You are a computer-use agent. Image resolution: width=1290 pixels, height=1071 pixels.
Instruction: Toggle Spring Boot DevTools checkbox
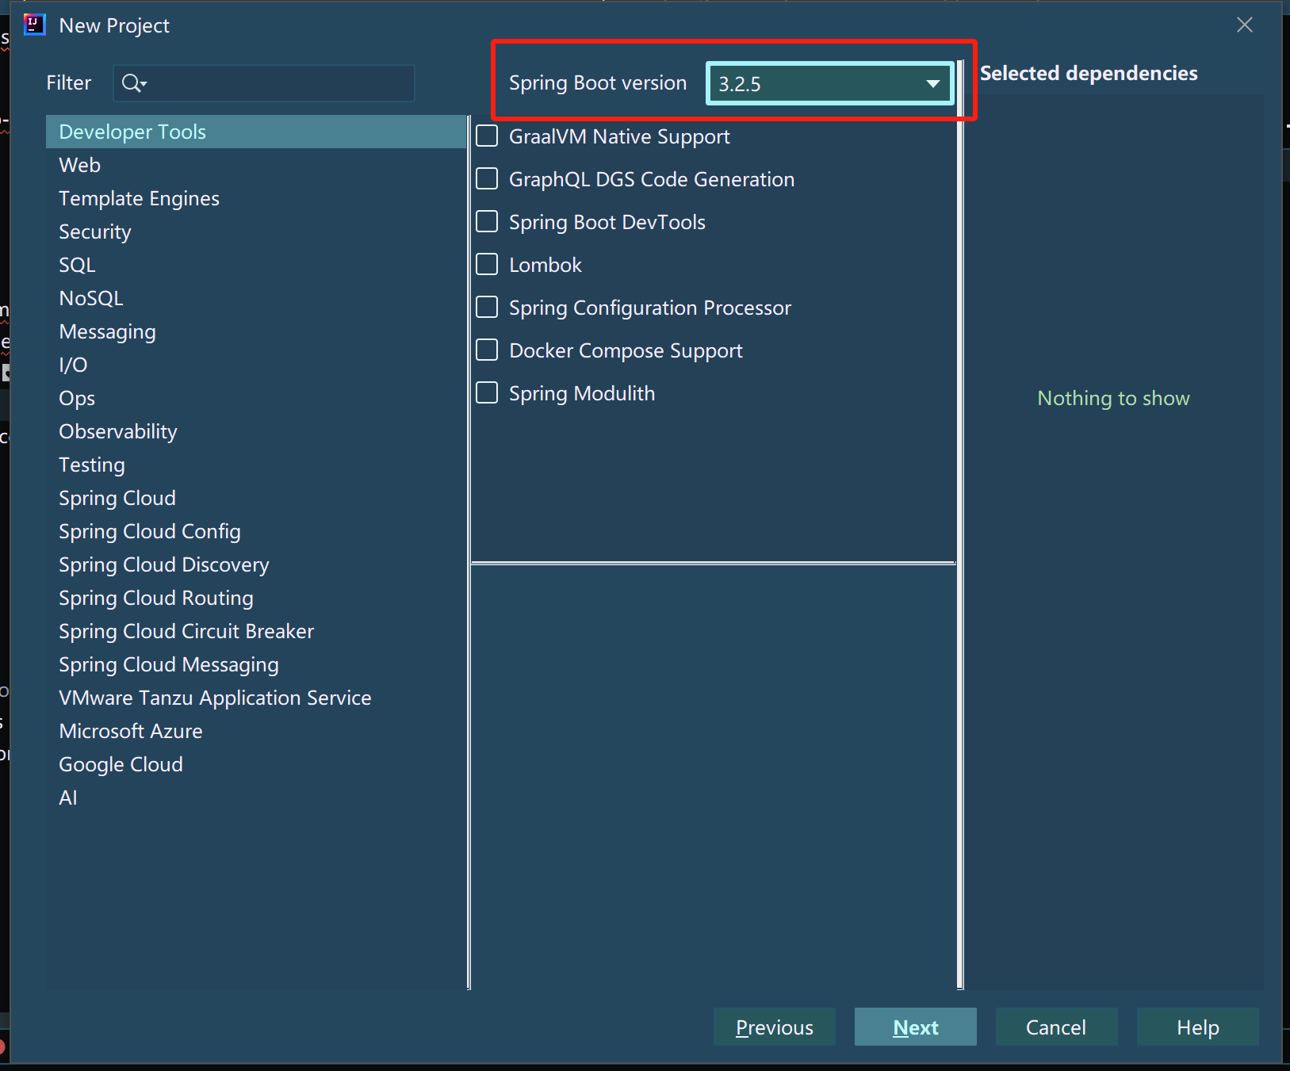(x=487, y=221)
